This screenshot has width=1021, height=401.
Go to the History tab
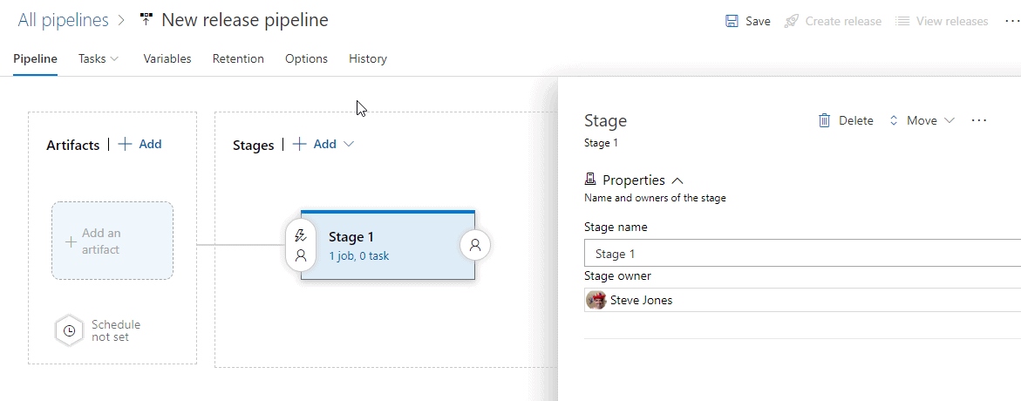click(368, 59)
